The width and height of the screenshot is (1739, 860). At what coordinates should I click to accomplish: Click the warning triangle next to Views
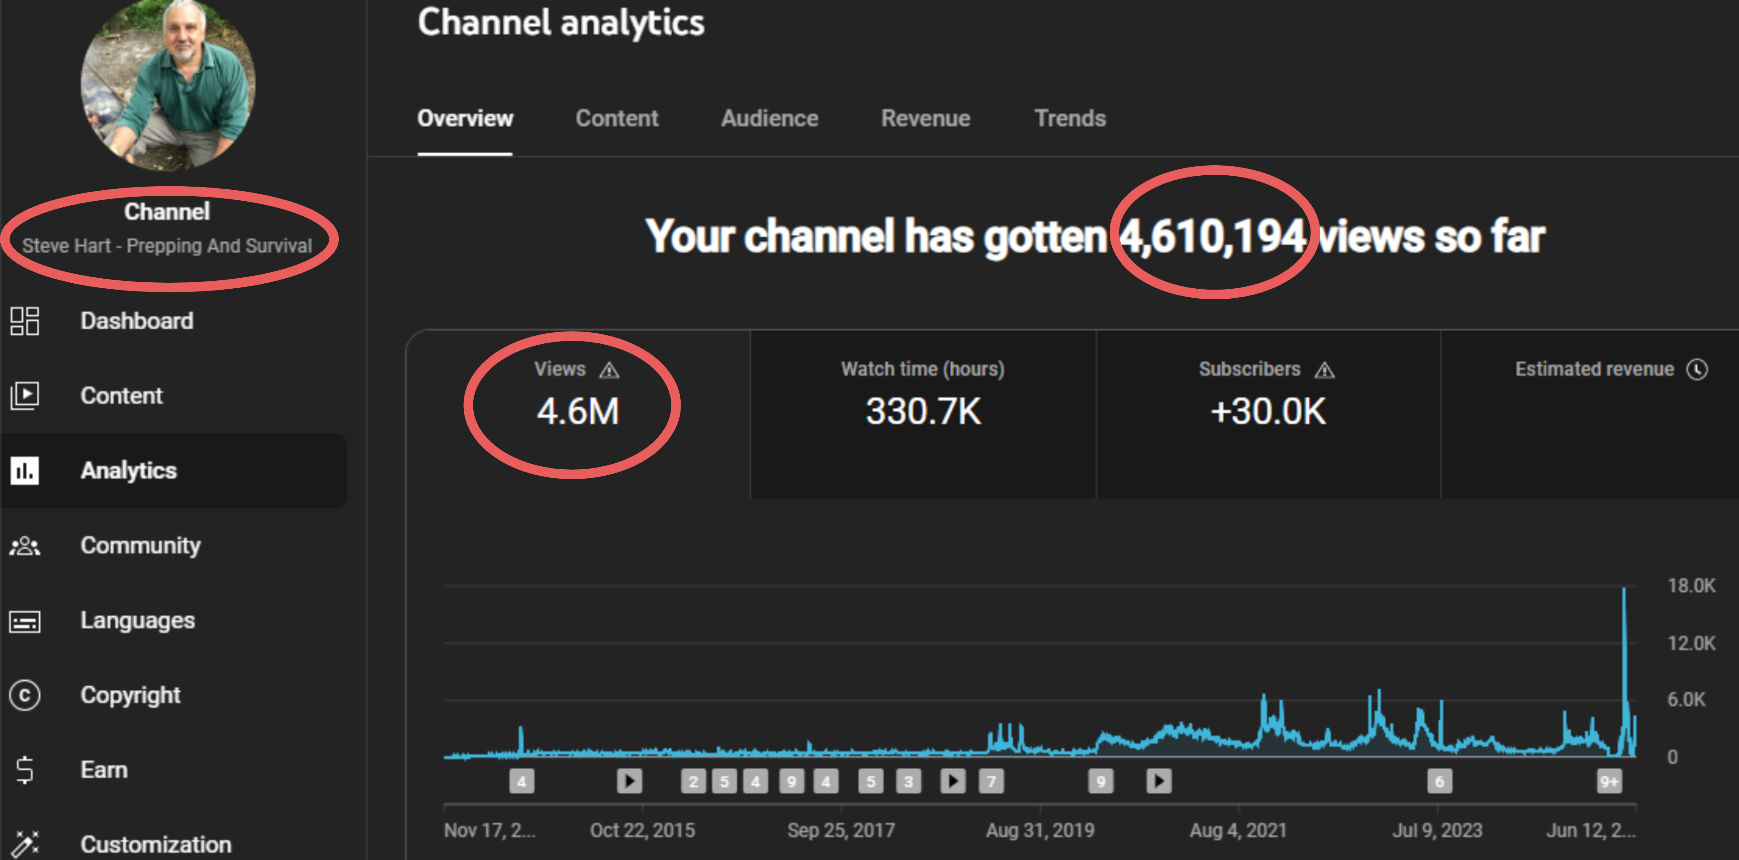pyautogui.click(x=609, y=370)
